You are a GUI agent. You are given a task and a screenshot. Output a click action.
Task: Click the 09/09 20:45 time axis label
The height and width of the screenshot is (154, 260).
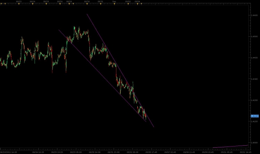pos(208,152)
